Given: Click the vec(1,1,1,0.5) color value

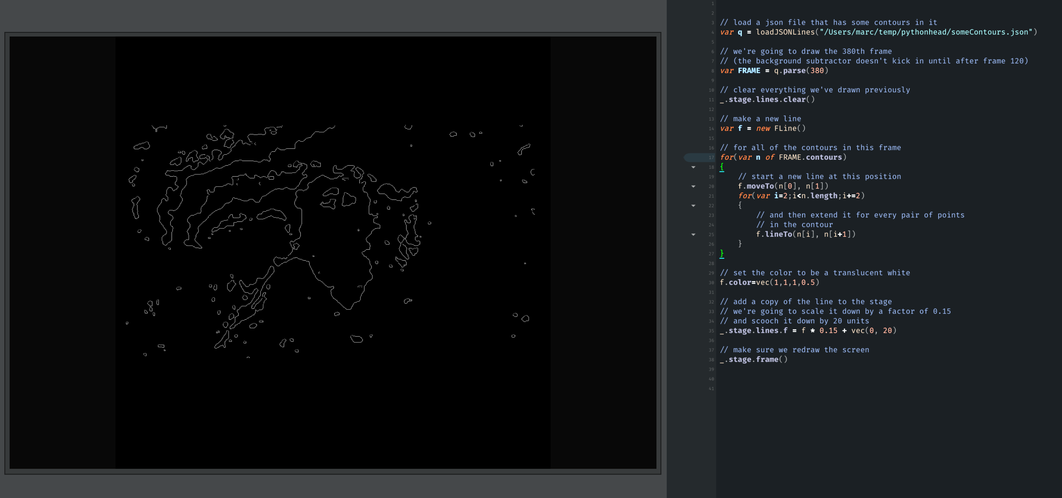Looking at the screenshot, I should tap(787, 283).
